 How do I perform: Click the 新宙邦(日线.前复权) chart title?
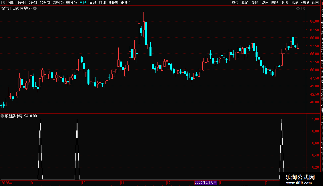[x=16, y=9]
